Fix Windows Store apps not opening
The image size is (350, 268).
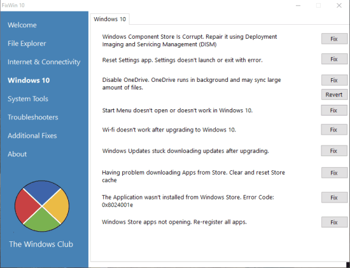(x=334, y=222)
